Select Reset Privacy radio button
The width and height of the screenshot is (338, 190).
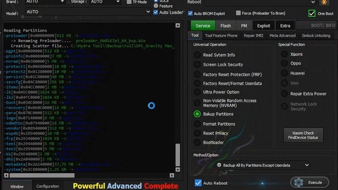(197, 133)
